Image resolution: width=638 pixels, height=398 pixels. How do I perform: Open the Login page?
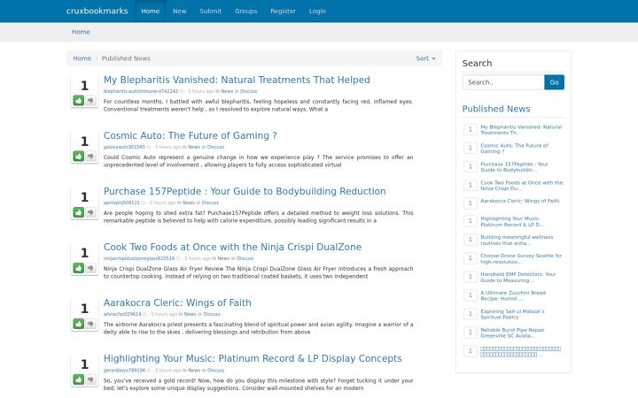coord(317,11)
